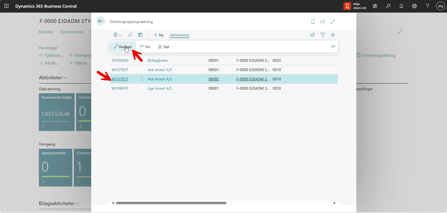447x213 pixels.
Task: Click the horizontal scrollbar thumb
Action: (171, 203)
